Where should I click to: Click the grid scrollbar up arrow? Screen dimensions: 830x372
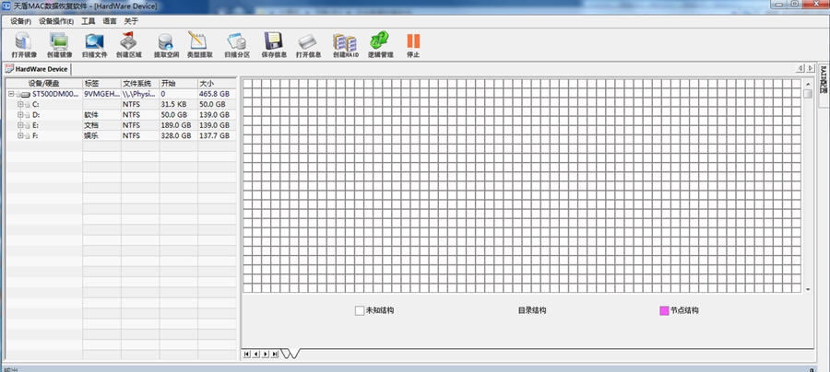808,84
